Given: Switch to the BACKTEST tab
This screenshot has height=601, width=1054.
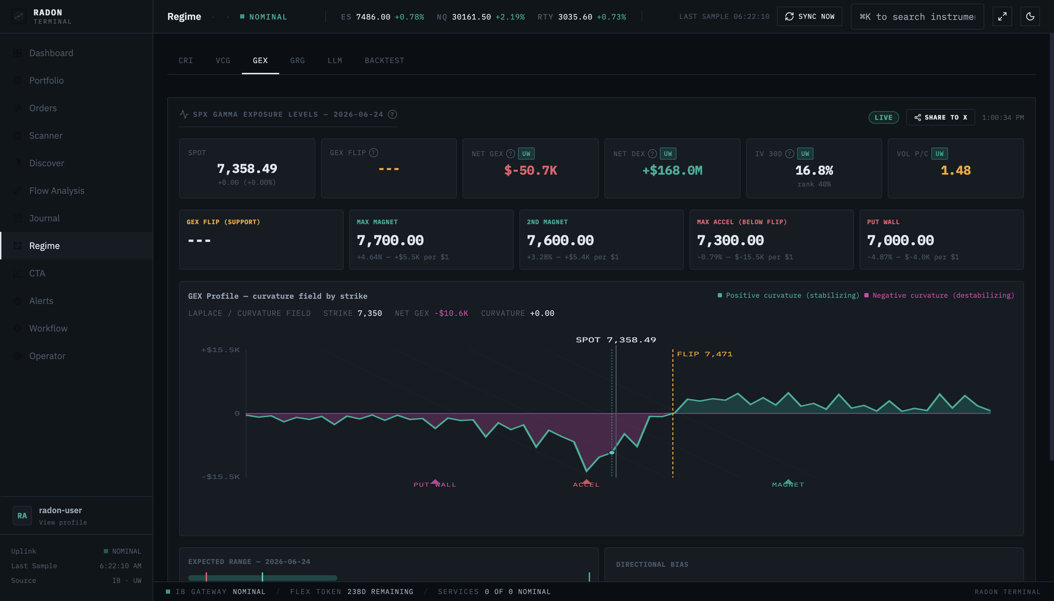Looking at the screenshot, I should [384, 60].
